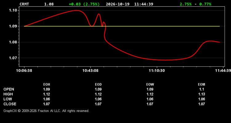The height and width of the screenshot is (123, 231).
Task: Click the EOH OPEN value 1.09
Action: (x=47, y=89)
